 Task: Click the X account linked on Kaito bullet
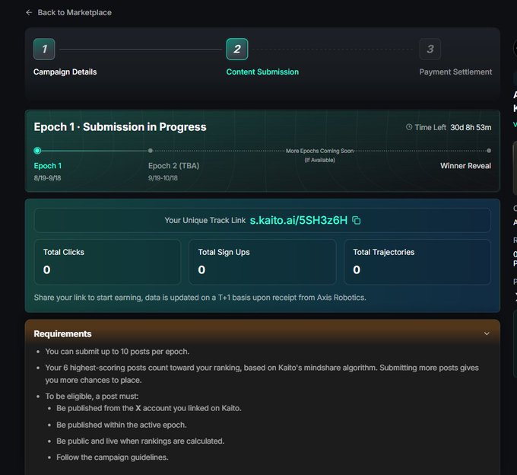pos(149,408)
